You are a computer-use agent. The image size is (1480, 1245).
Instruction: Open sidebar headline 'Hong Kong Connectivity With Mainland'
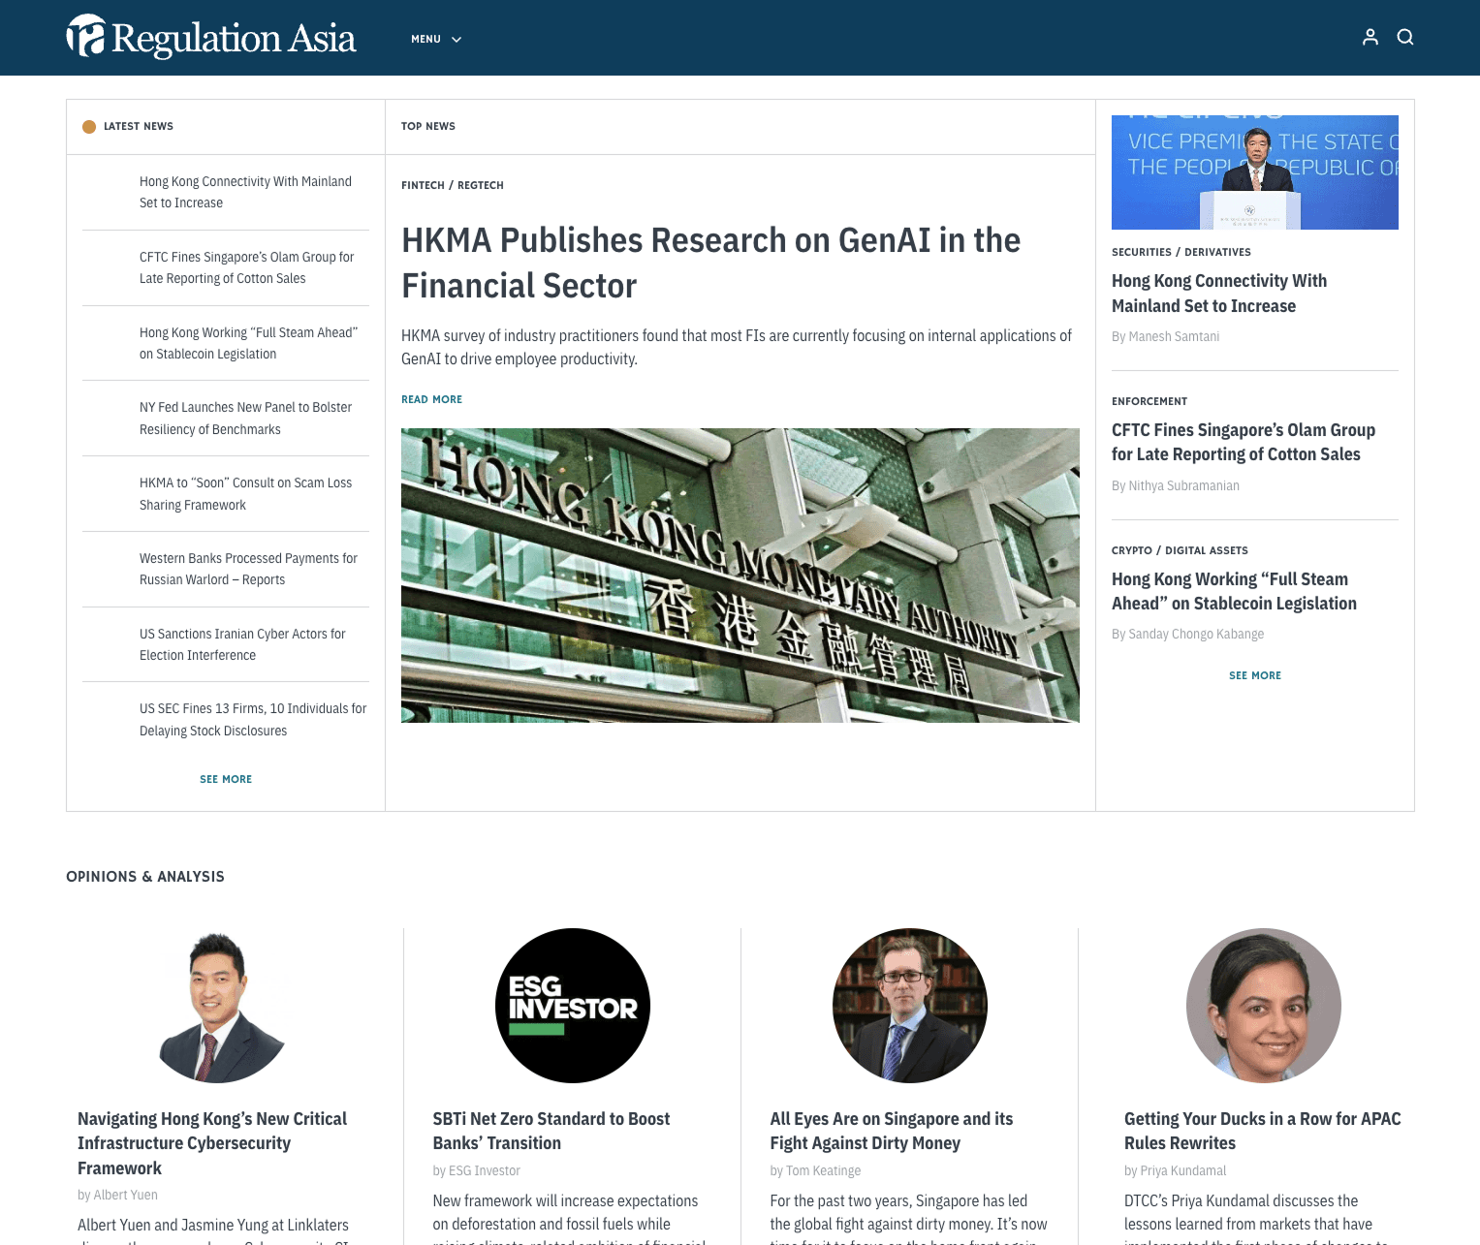(1219, 293)
